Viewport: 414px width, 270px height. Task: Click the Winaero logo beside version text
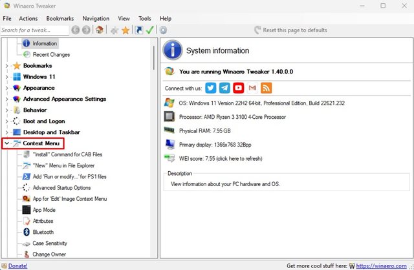[x=169, y=72]
